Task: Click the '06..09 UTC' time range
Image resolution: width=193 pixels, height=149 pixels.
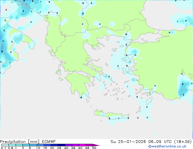Action: pyautogui.click(x=160, y=142)
